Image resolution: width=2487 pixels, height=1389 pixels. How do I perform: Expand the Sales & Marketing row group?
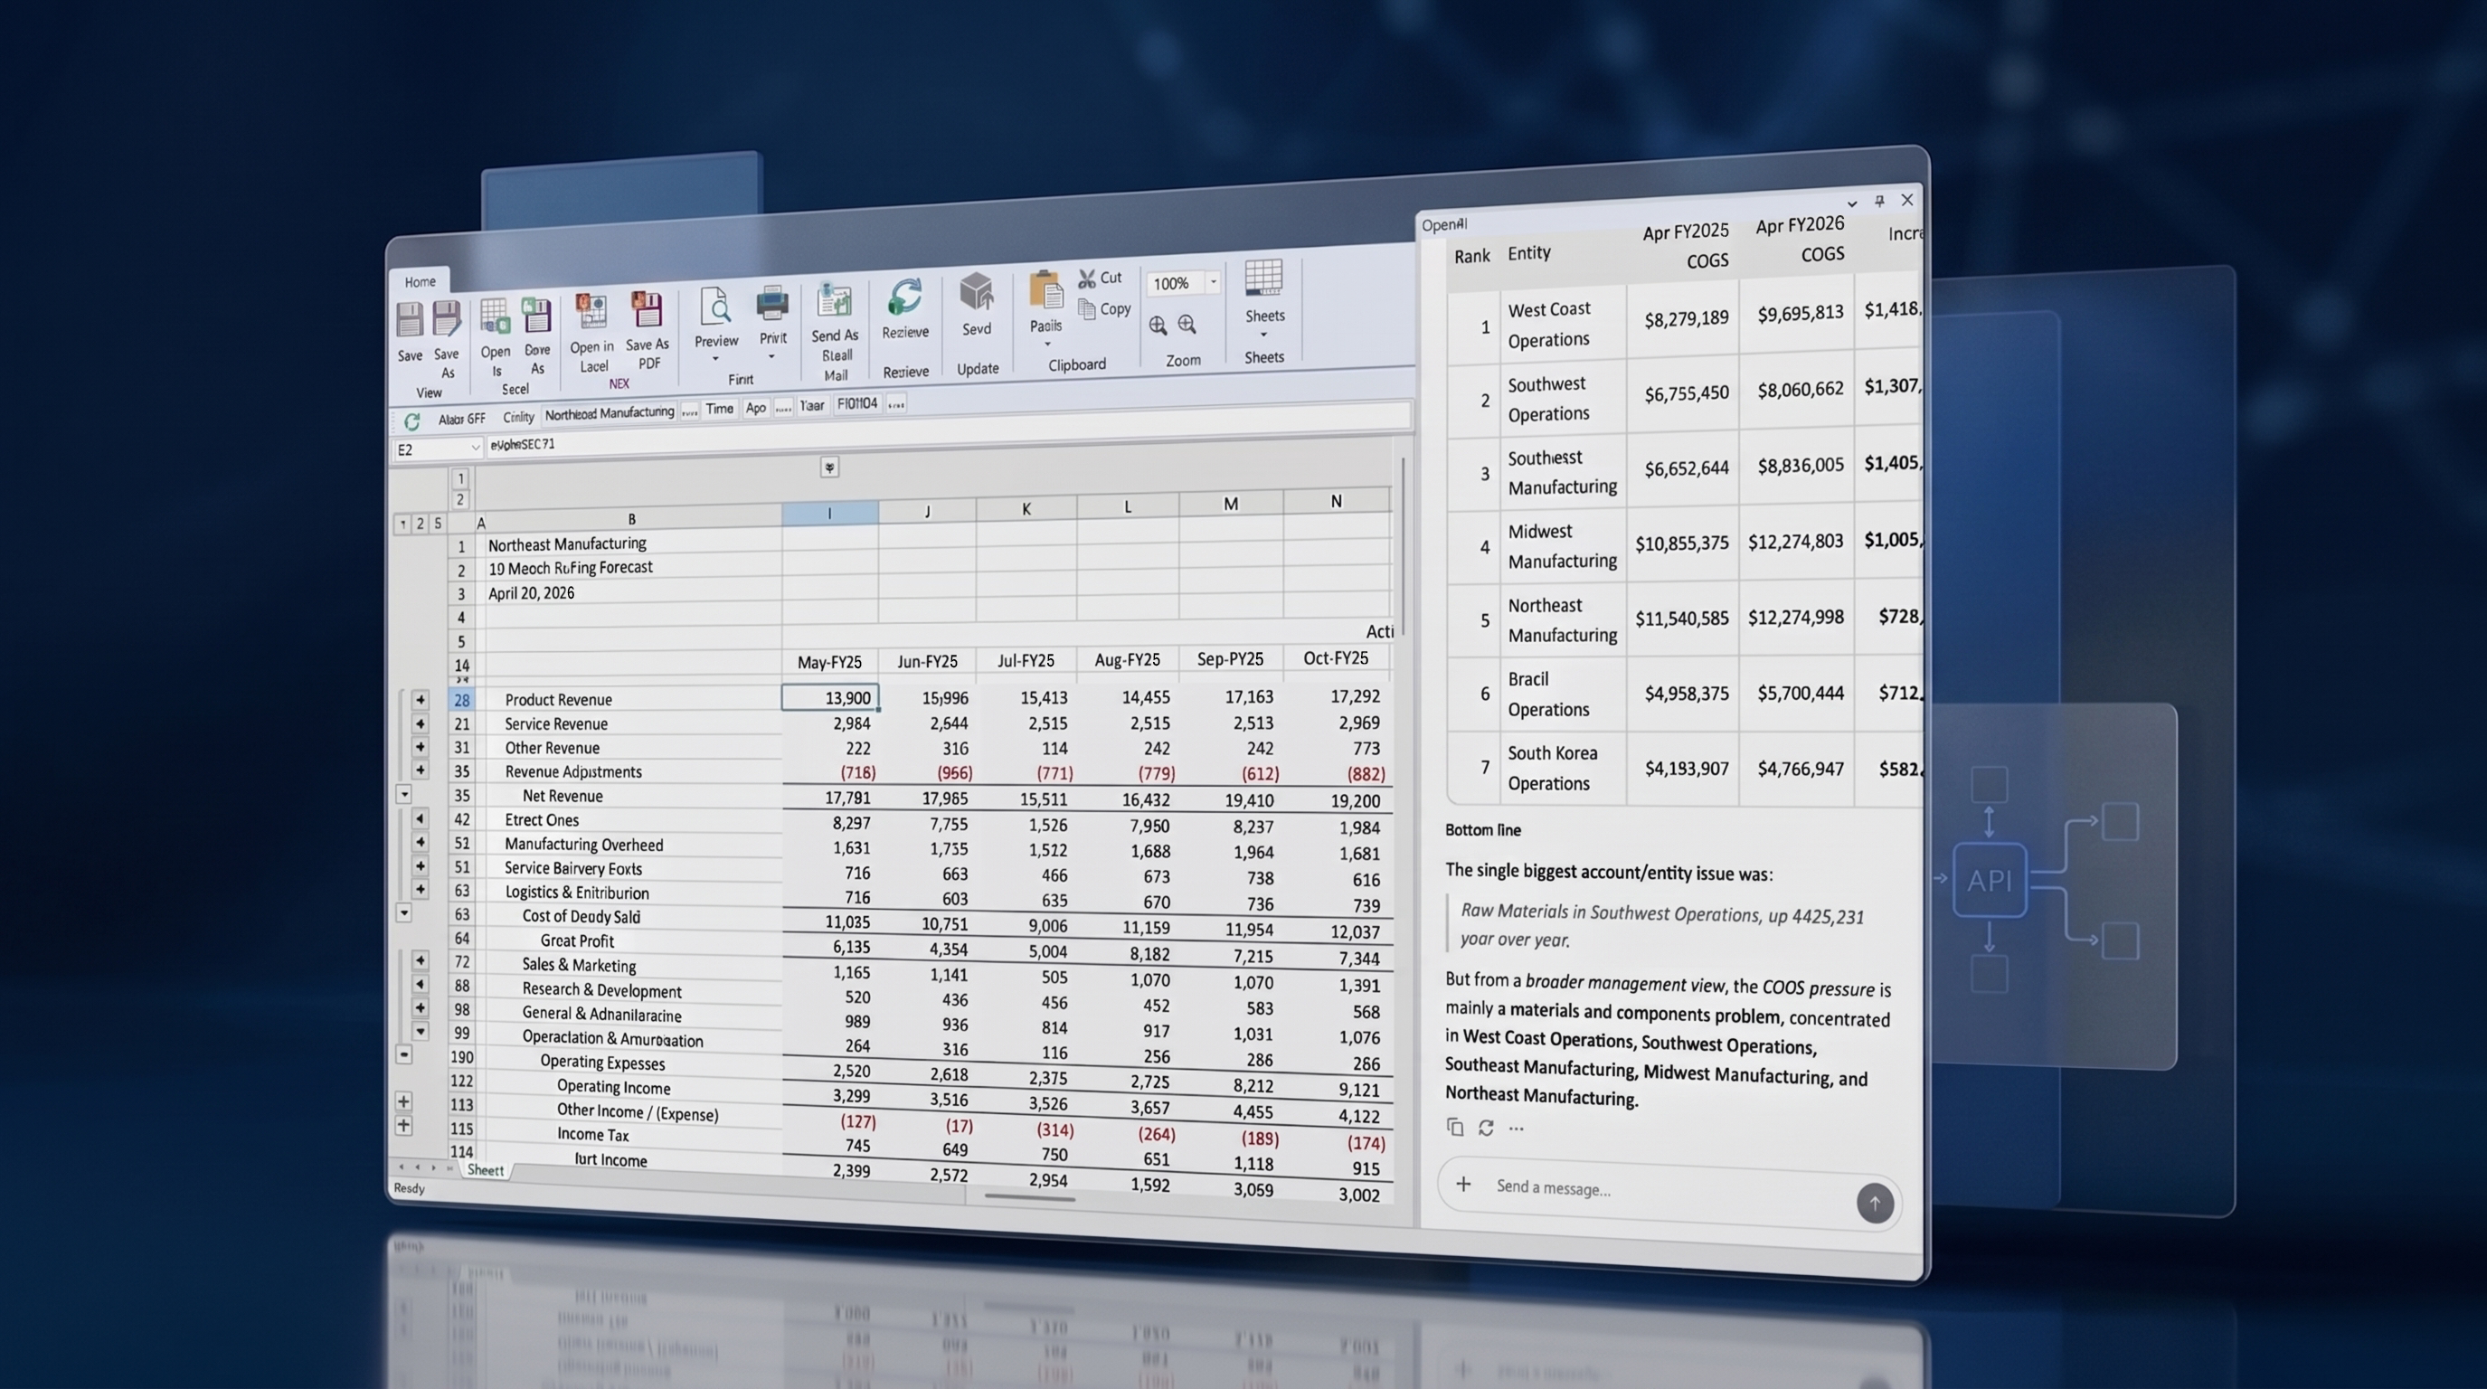tap(420, 960)
